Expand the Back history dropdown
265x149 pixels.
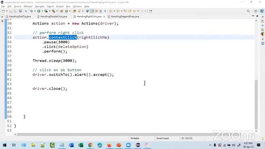[138, 11]
